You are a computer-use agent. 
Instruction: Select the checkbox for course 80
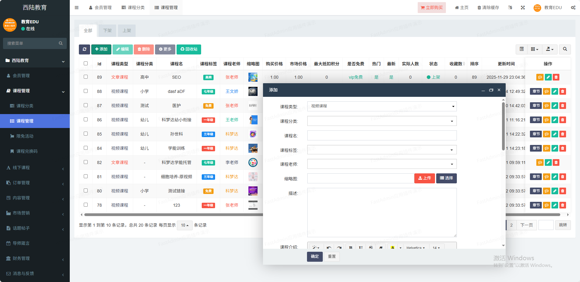tap(86, 191)
